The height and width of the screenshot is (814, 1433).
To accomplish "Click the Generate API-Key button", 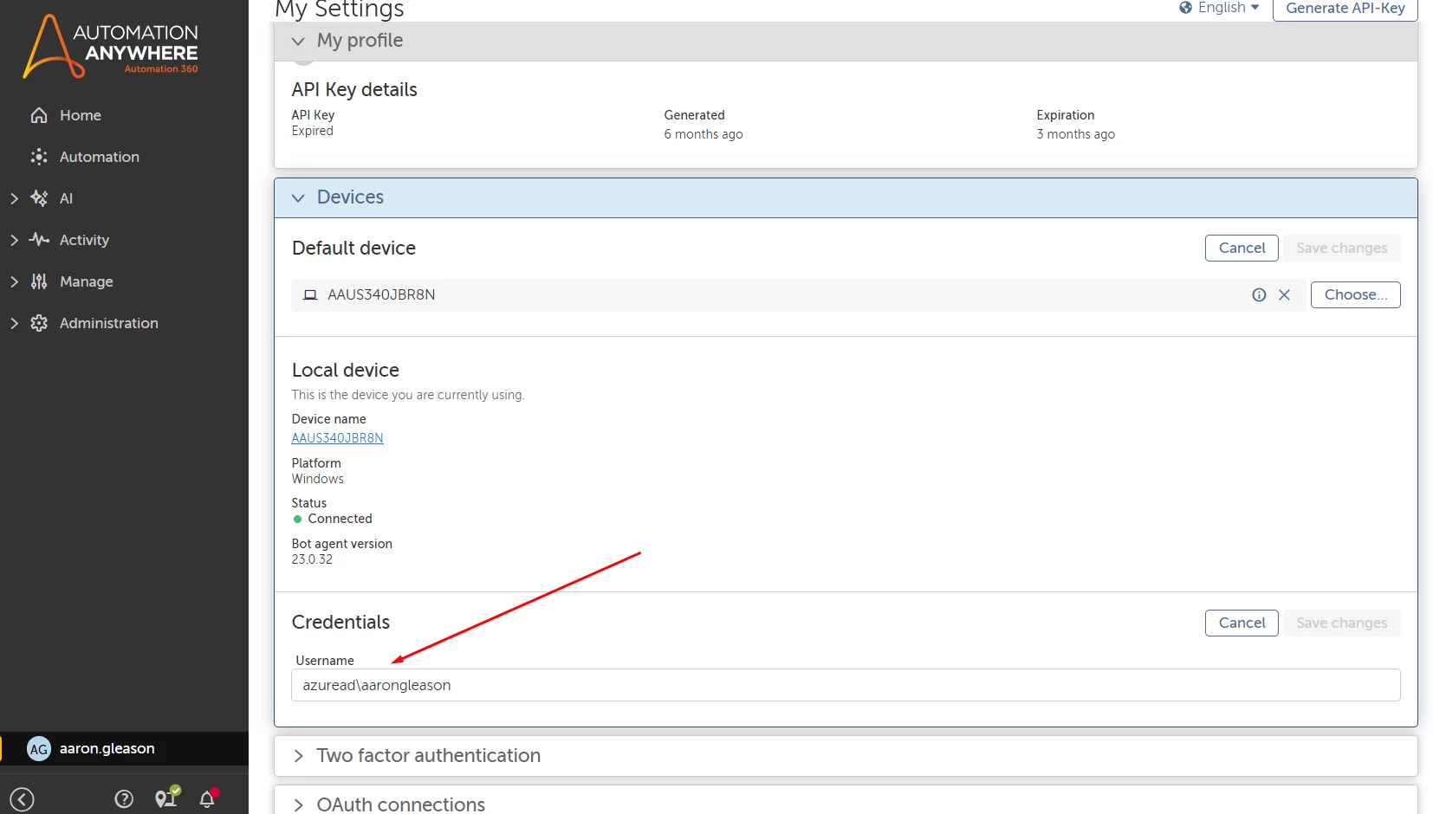I will click(x=1345, y=9).
